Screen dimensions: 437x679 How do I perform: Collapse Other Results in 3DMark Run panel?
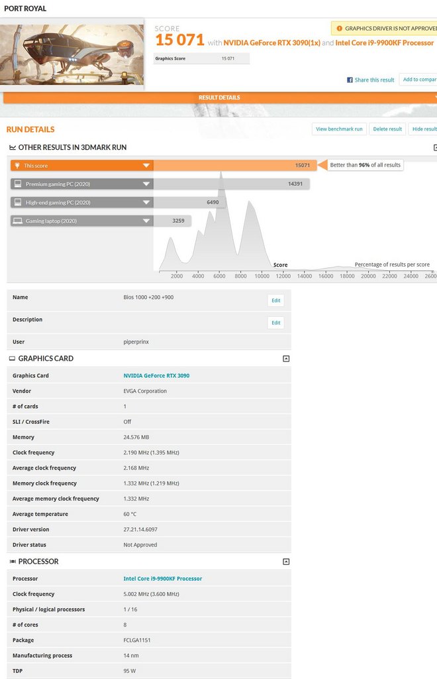[x=435, y=148]
